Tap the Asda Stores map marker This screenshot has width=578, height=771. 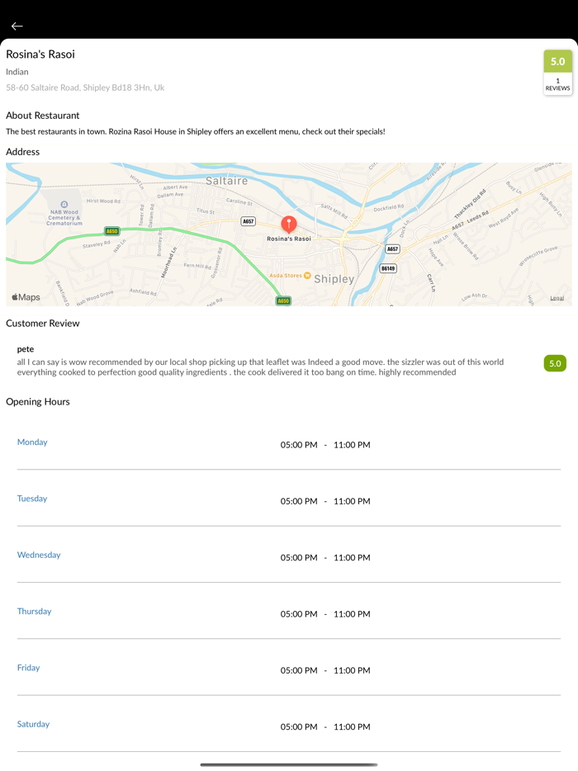pos(306,276)
